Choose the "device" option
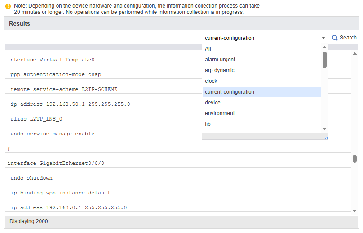This screenshot has width=363, height=233. click(x=212, y=103)
